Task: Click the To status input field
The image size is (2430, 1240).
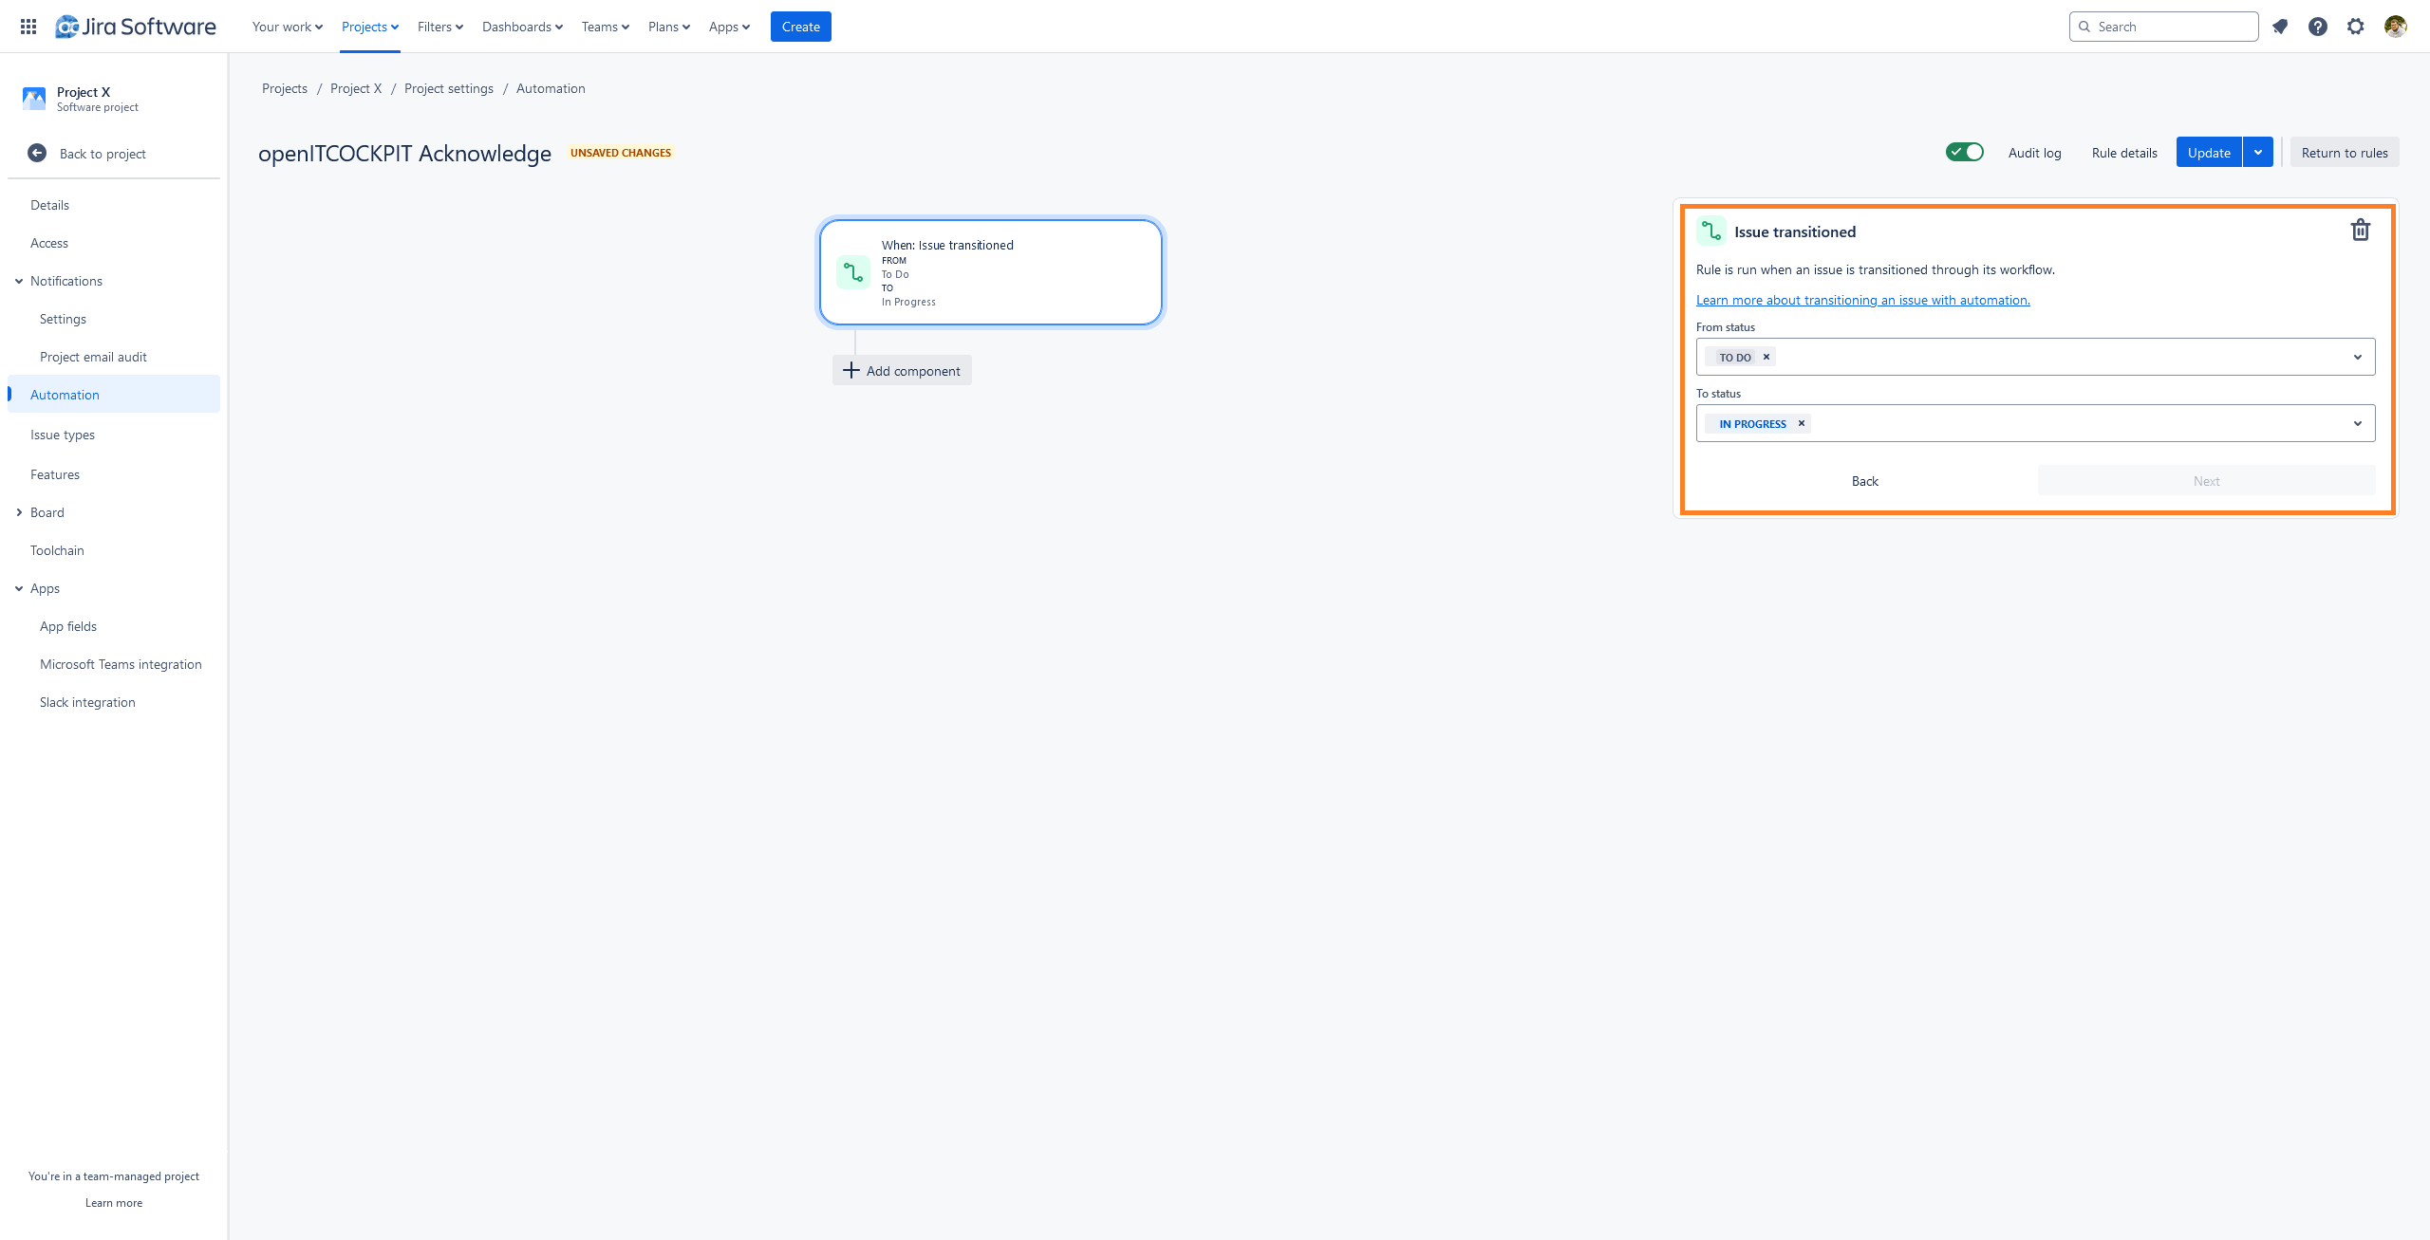Action: [x=2036, y=423]
